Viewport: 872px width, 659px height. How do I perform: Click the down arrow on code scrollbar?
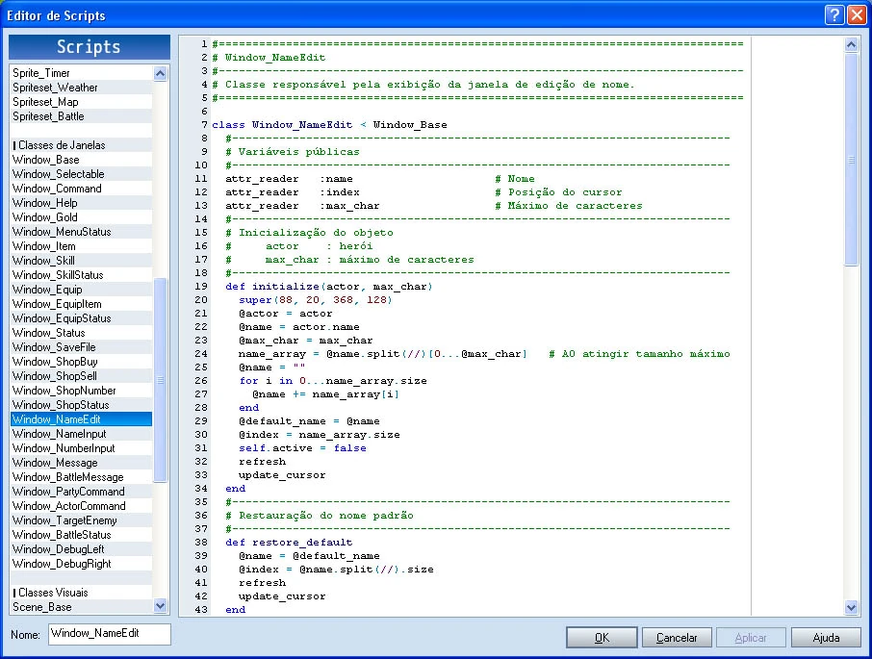(x=851, y=608)
